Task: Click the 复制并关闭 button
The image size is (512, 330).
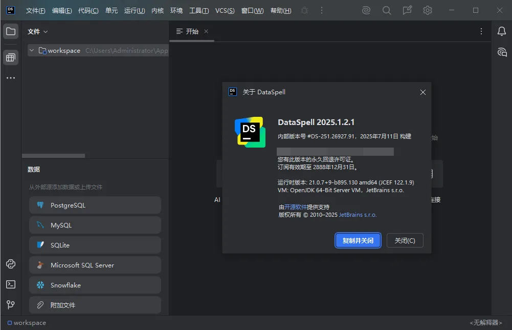Action: tap(358, 240)
